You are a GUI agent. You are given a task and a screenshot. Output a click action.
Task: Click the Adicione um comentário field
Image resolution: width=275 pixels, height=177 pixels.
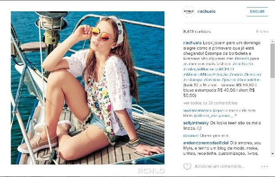(219, 166)
